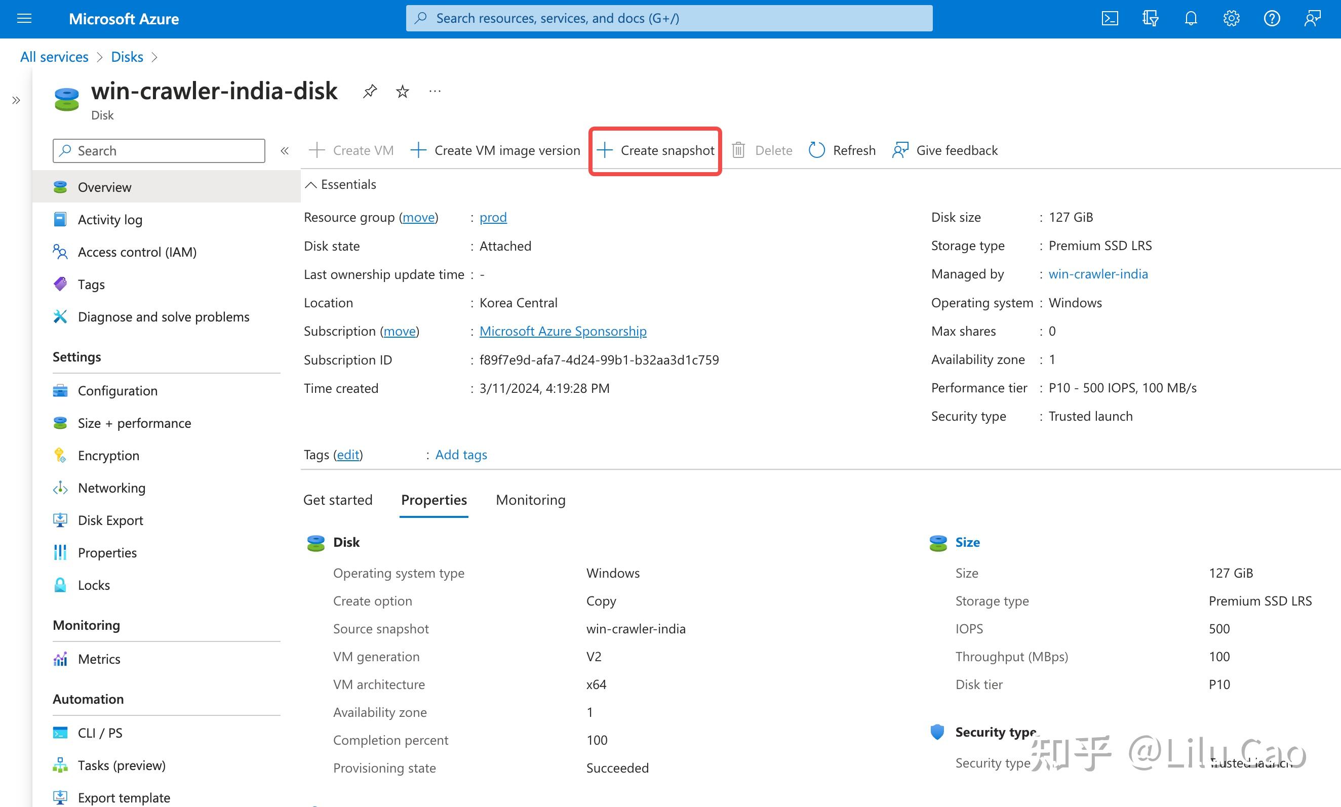The image size is (1341, 807).
Task: Open portal settings gear
Action: [1231, 19]
